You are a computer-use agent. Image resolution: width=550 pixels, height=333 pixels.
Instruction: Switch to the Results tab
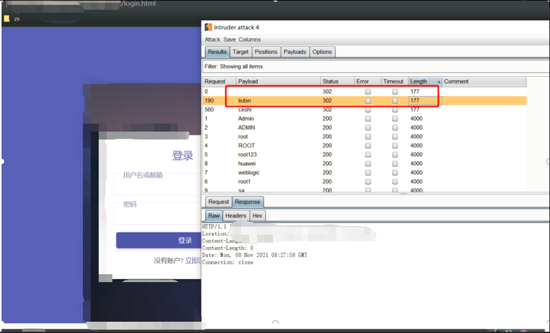pos(217,52)
